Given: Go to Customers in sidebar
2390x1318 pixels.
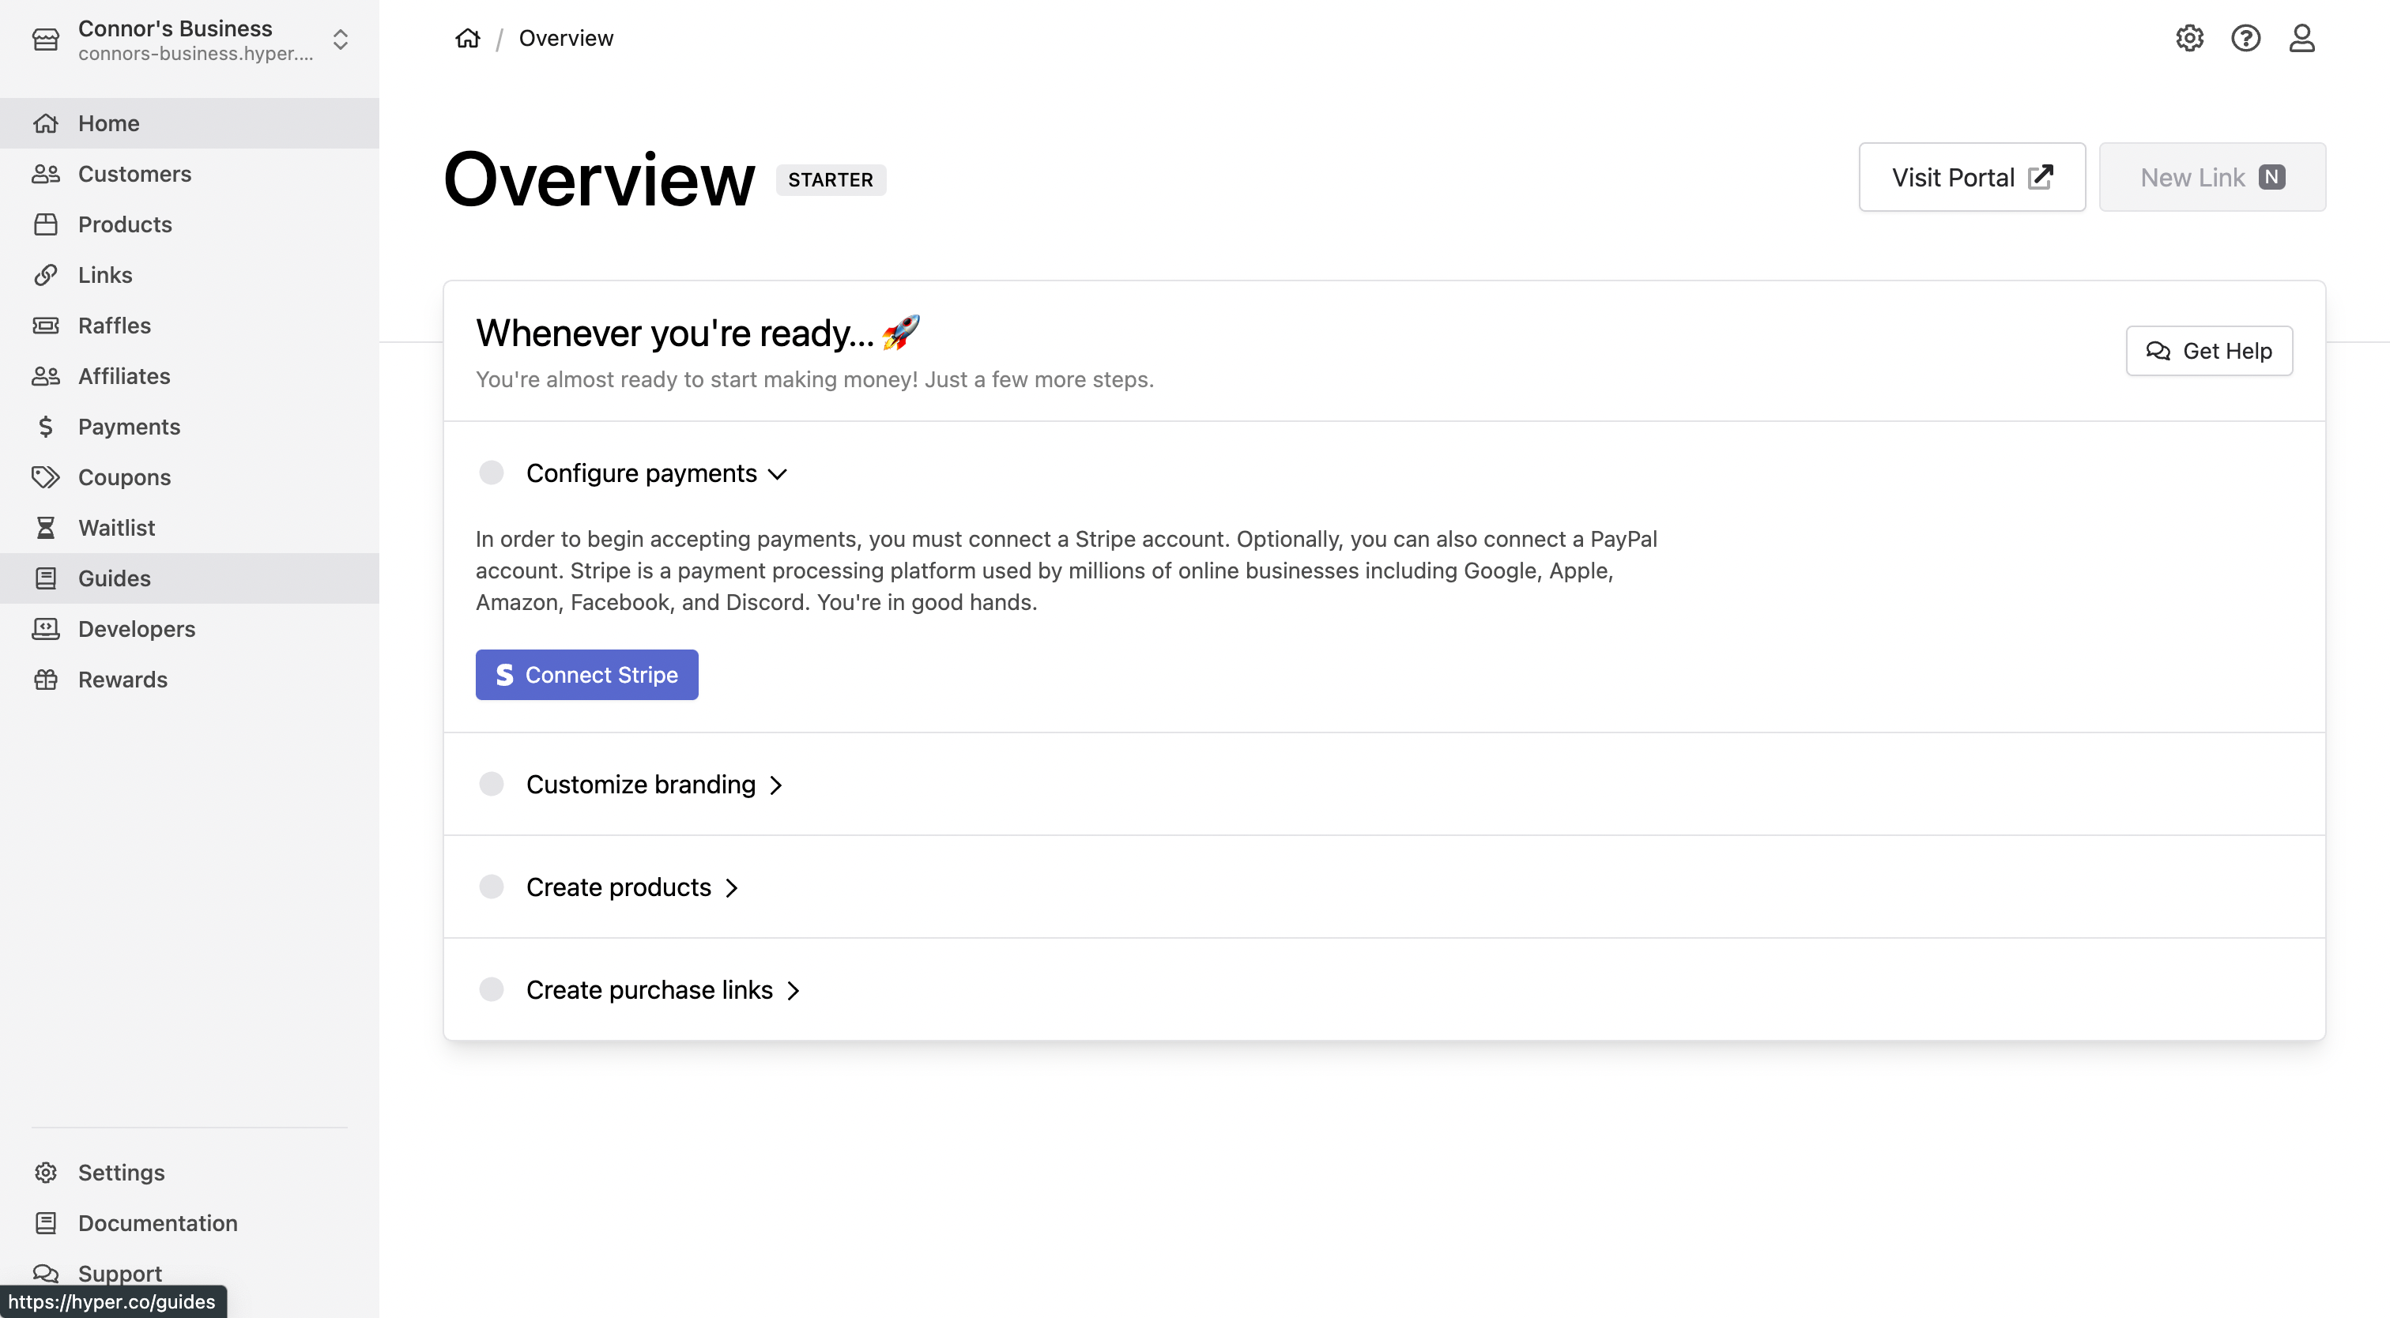Looking at the screenshot, I should (134, 174).
